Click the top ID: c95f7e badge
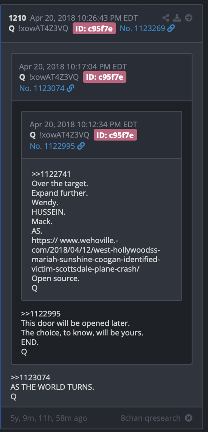The width and height of the screenshot is (208, 432). tap(94, 28)
